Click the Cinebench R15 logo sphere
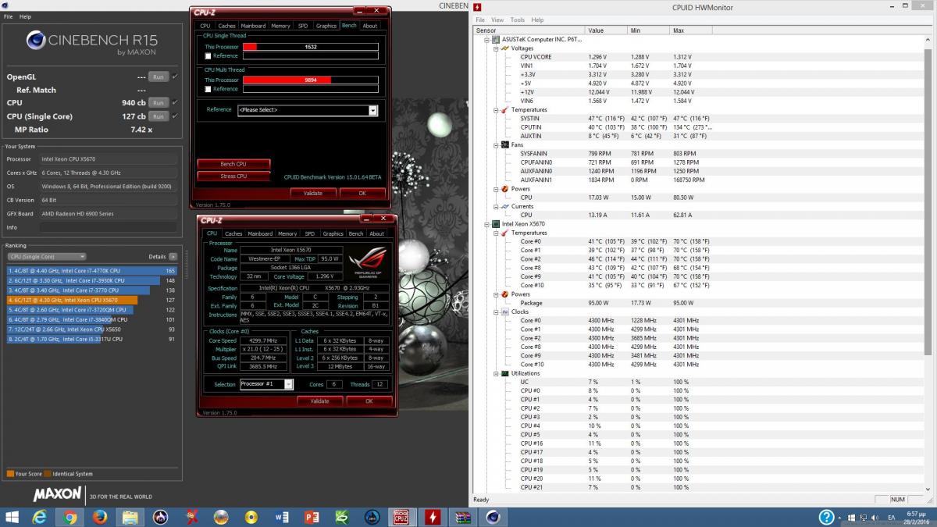 pos(37,40)
